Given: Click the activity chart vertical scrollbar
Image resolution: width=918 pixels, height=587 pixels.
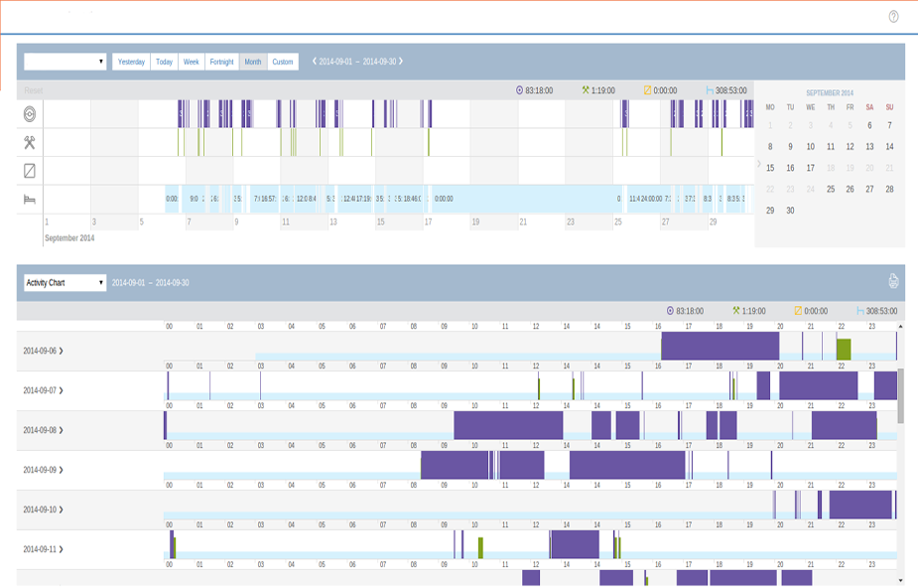Looking at the screenshot, I should pyautogui.click(x=900, y=397).
